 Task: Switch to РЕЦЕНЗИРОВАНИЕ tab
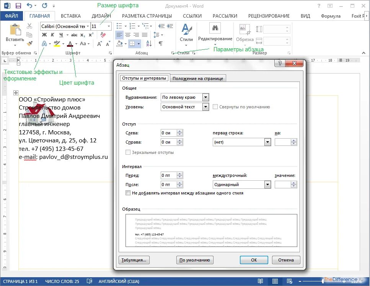click(x=269, y=16)
